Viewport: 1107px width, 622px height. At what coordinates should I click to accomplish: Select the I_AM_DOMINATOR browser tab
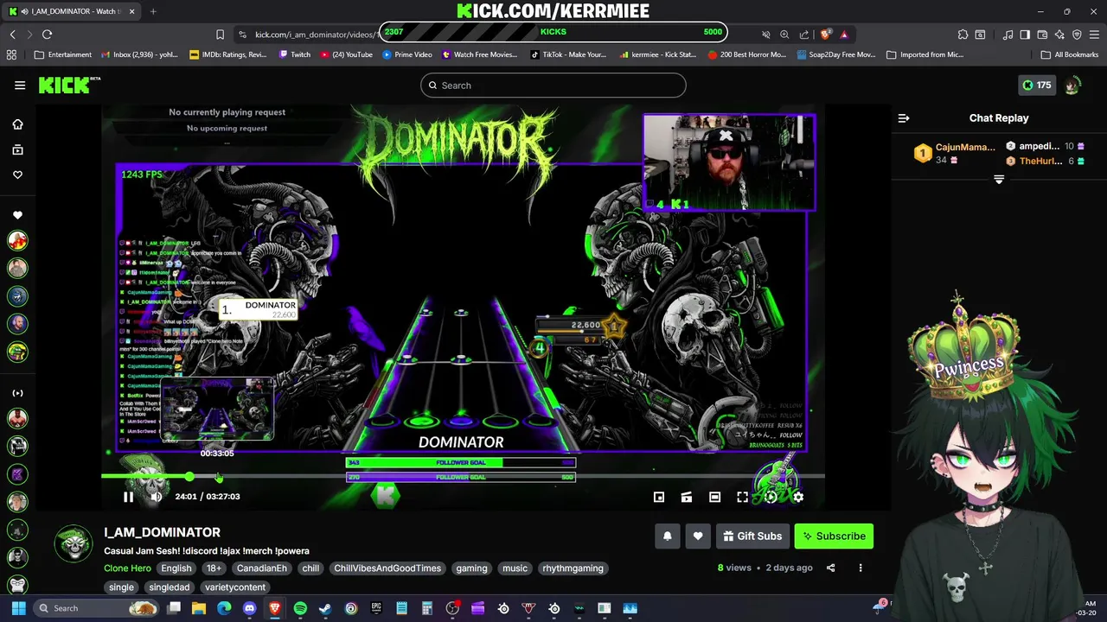pos(73,11)
